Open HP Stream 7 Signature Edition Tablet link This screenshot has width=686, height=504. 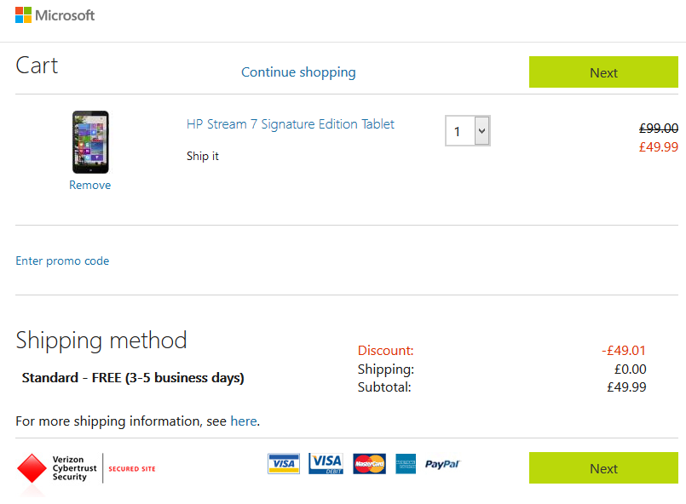291,124
